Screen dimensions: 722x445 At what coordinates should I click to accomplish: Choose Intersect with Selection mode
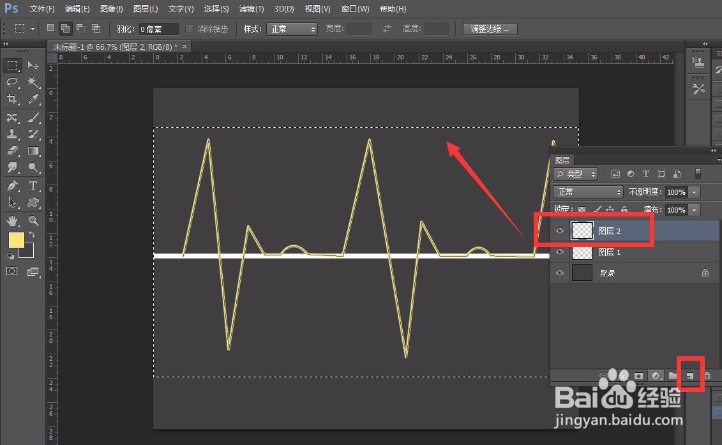point(96,28)
